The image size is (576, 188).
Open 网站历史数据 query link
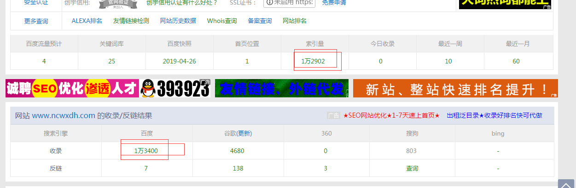(x=178, y=21)
